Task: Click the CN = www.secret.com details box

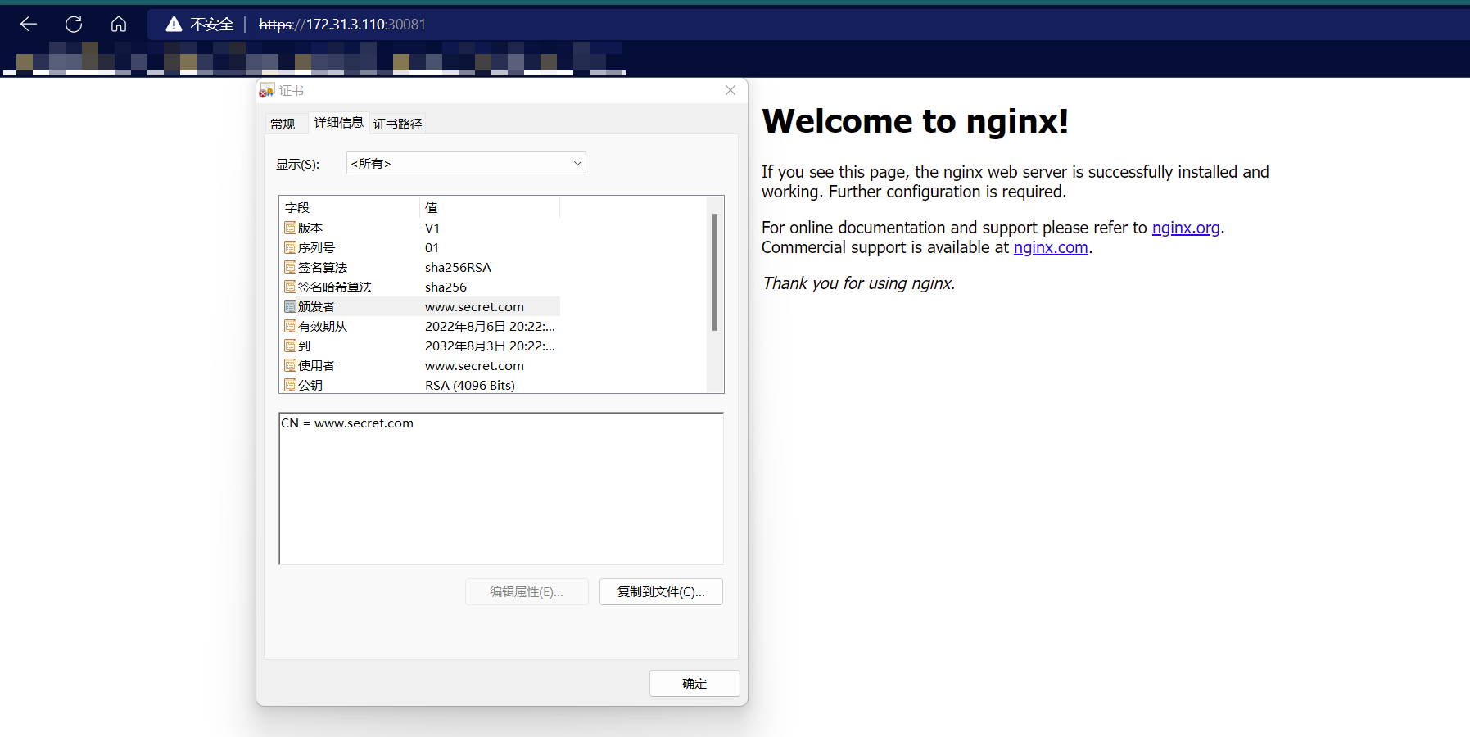Action: (501, 488)
